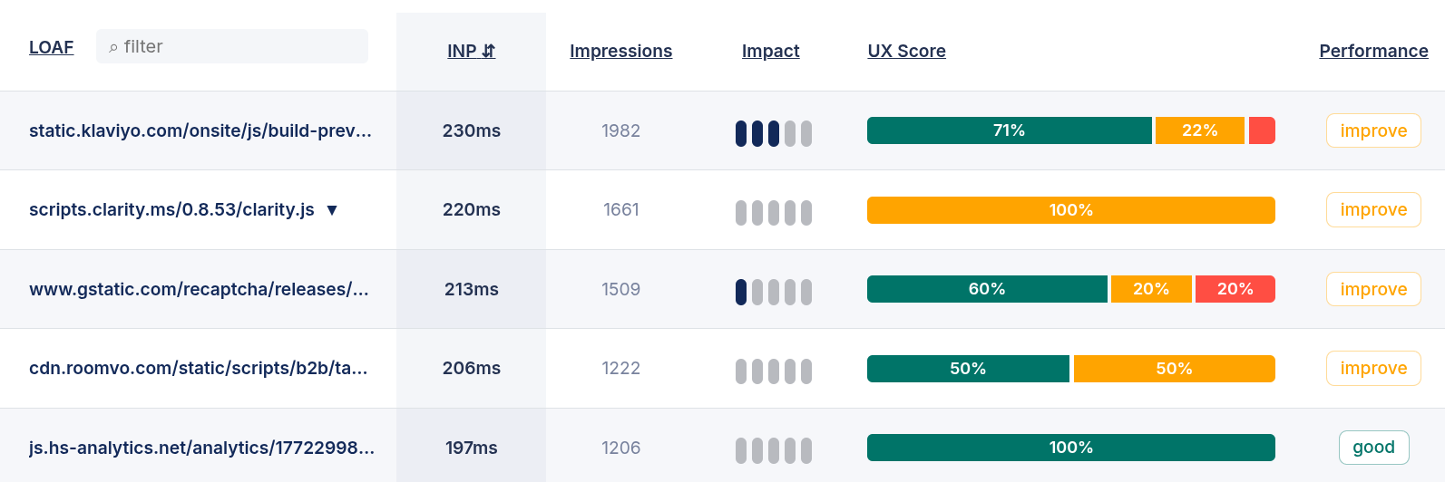Click the filter search magnifier icon
Image resolution: width=1445 pixels, height=482 pixels.
pos(113,47)
